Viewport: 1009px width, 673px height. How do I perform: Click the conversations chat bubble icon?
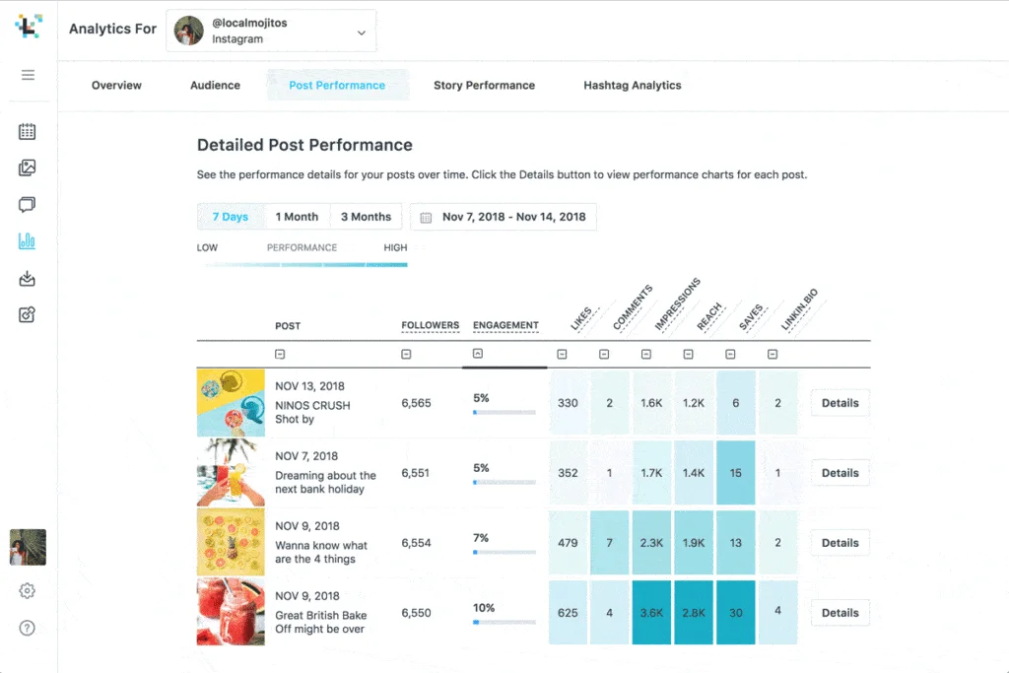point(28,205)
